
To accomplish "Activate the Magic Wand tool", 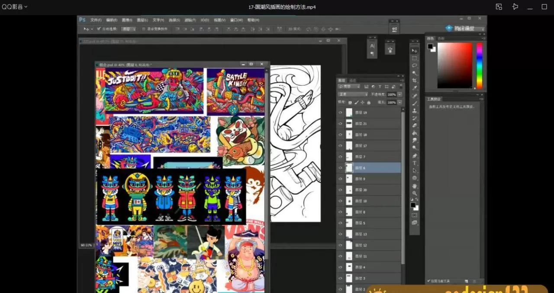I will coord(414,73).
